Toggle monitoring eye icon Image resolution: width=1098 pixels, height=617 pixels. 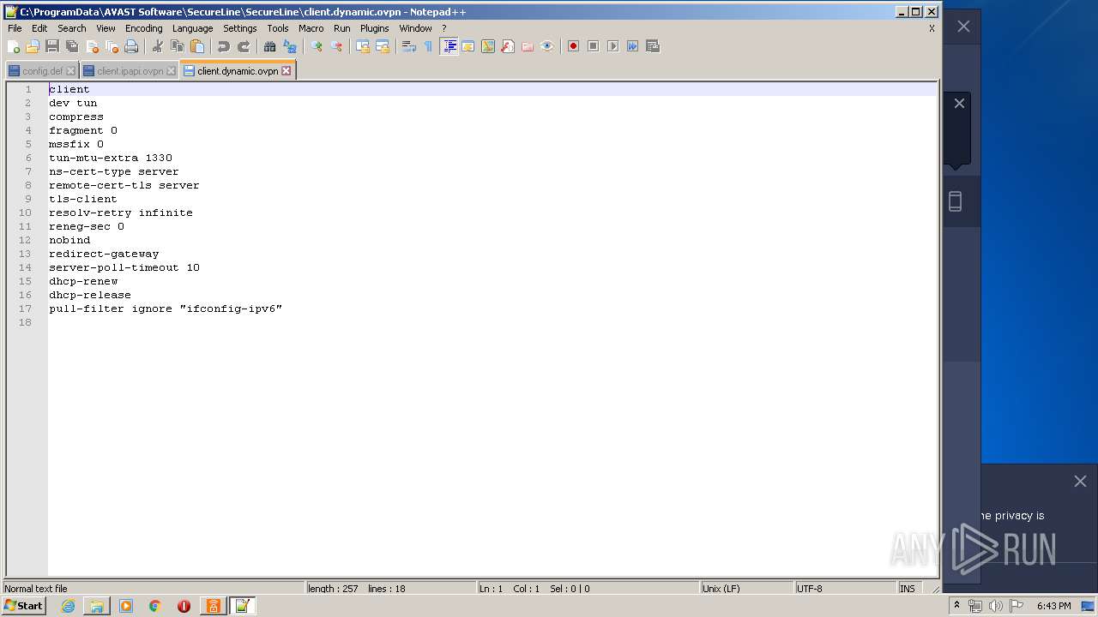point(547,46)
